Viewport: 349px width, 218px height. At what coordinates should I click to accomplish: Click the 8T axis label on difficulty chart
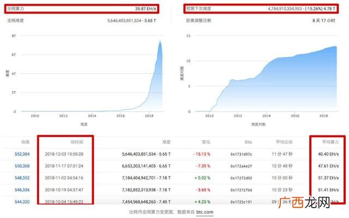coord(14,36)
